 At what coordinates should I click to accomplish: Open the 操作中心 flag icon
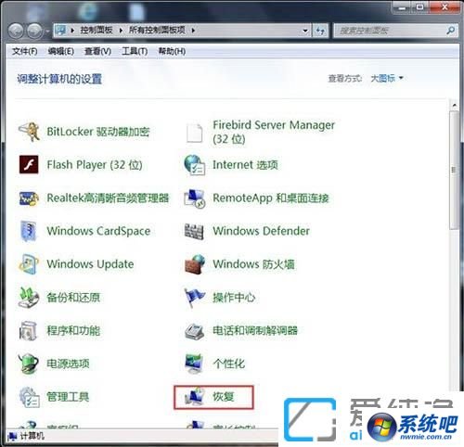tap(194, 298)
